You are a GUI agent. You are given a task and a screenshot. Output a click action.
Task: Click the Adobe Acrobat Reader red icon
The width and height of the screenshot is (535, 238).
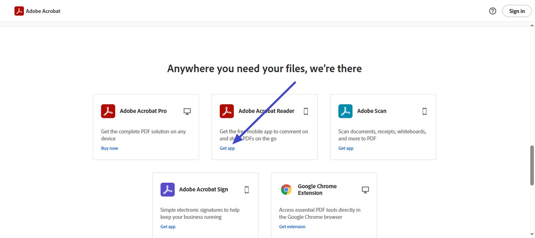point(227,111)
